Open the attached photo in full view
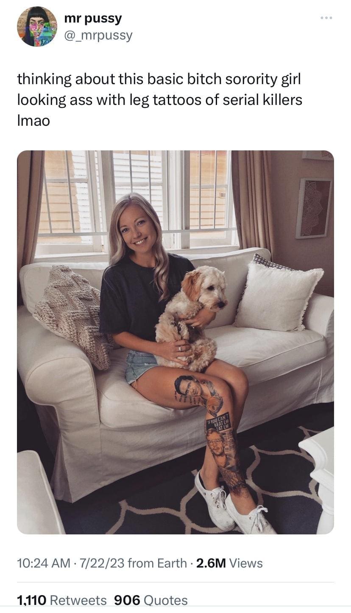 click(x=175, y=342)
